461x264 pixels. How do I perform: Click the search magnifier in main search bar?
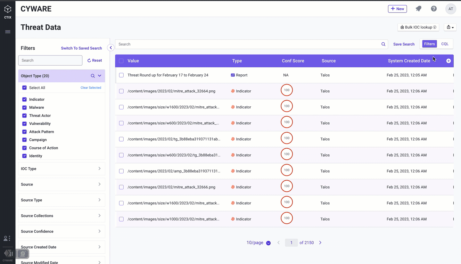(383, 44)
